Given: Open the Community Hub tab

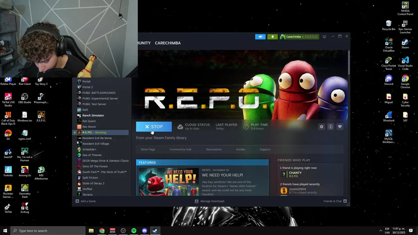Looking at the screenshot, I should [180, 149].
